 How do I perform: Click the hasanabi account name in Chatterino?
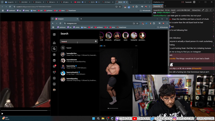point(188,2)
